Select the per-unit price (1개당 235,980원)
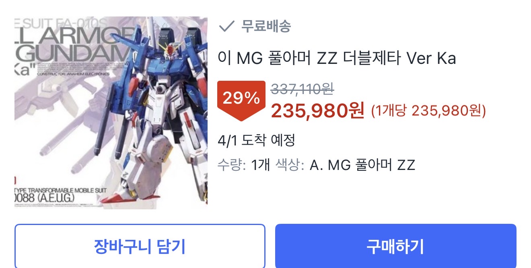Viewport: 531px width, 268px height. (x=428, y=111)
